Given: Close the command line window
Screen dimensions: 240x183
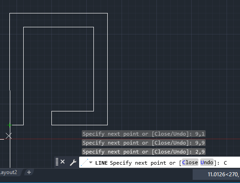Looking at the screenshot, I should tap(63, 162).
